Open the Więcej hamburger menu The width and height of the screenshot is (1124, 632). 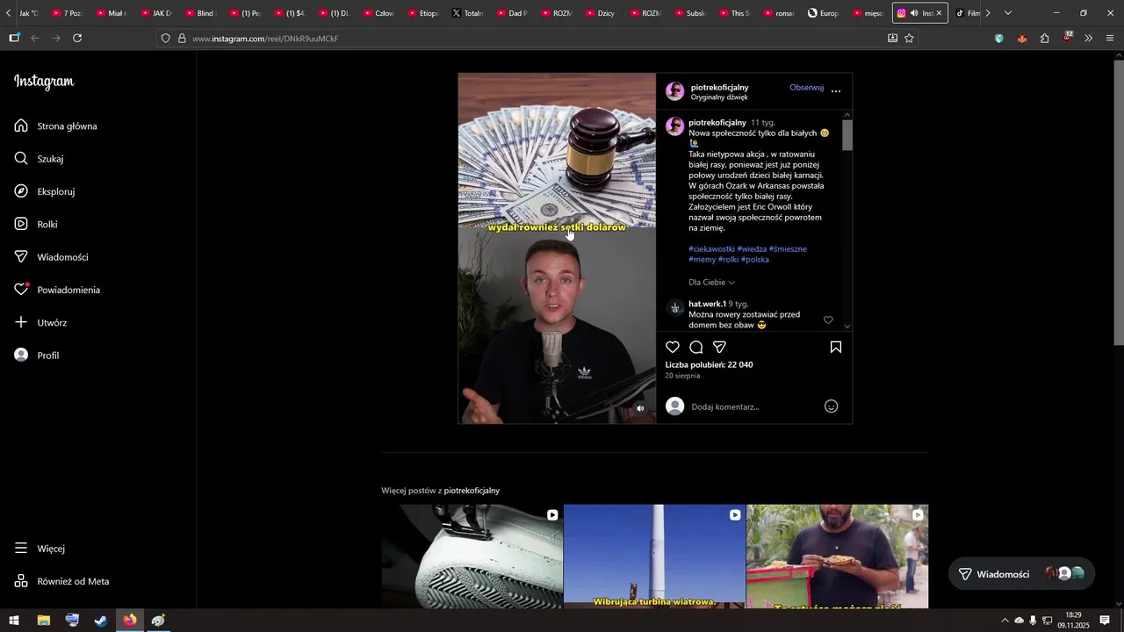(51, 549)
